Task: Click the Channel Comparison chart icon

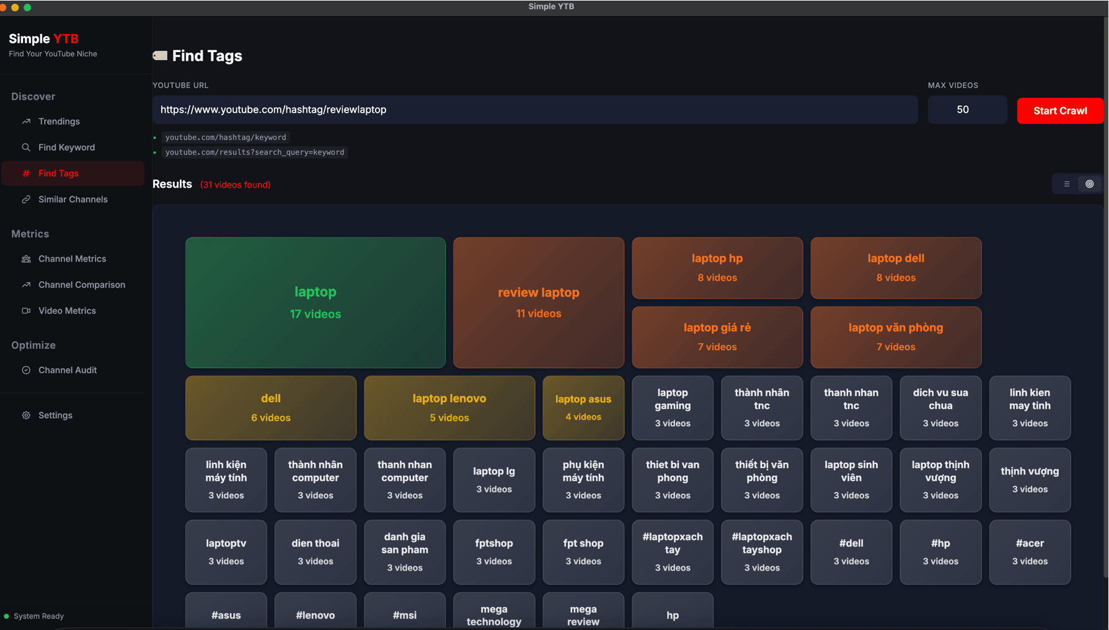Action: coord(26,285)
